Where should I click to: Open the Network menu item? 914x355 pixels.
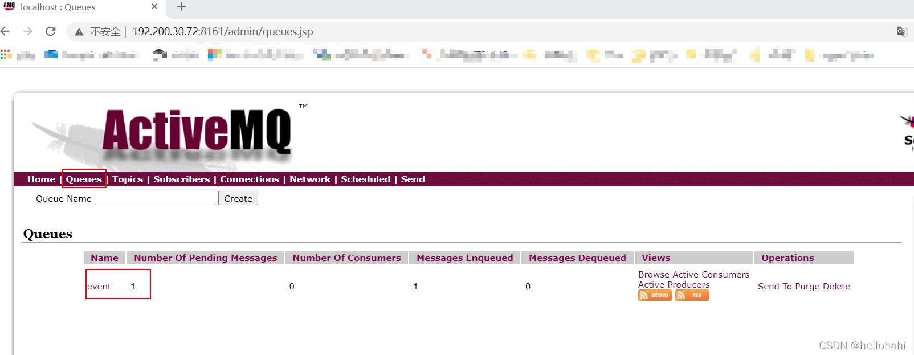310,179
